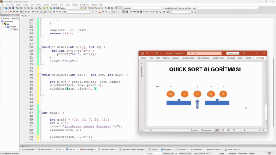The width and height of the screenshot is (276, 155).
Task: Expand the PowerPoint thumbnail pane chevron
Action: [141, 64]
